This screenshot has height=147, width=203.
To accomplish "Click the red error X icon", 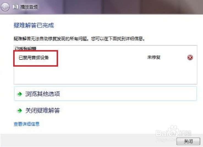I will (x=190, y=57).
